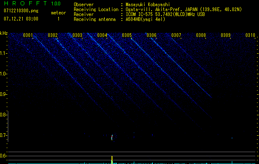Click the kHz axis unit label
Viewport: 259px width, 164px height.
tap(4, 33)
